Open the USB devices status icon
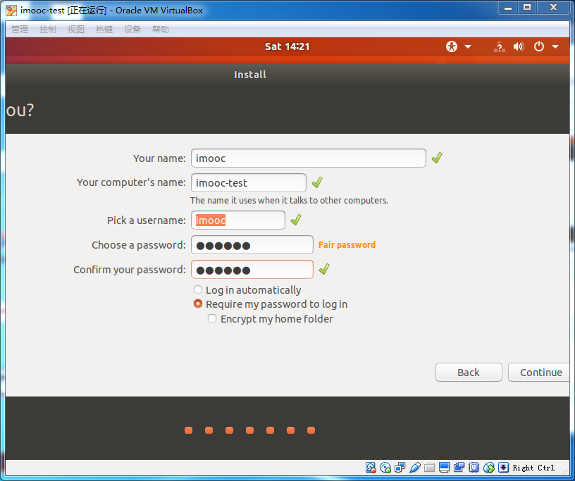Screen dimensions: 575x481 (415, 468)
